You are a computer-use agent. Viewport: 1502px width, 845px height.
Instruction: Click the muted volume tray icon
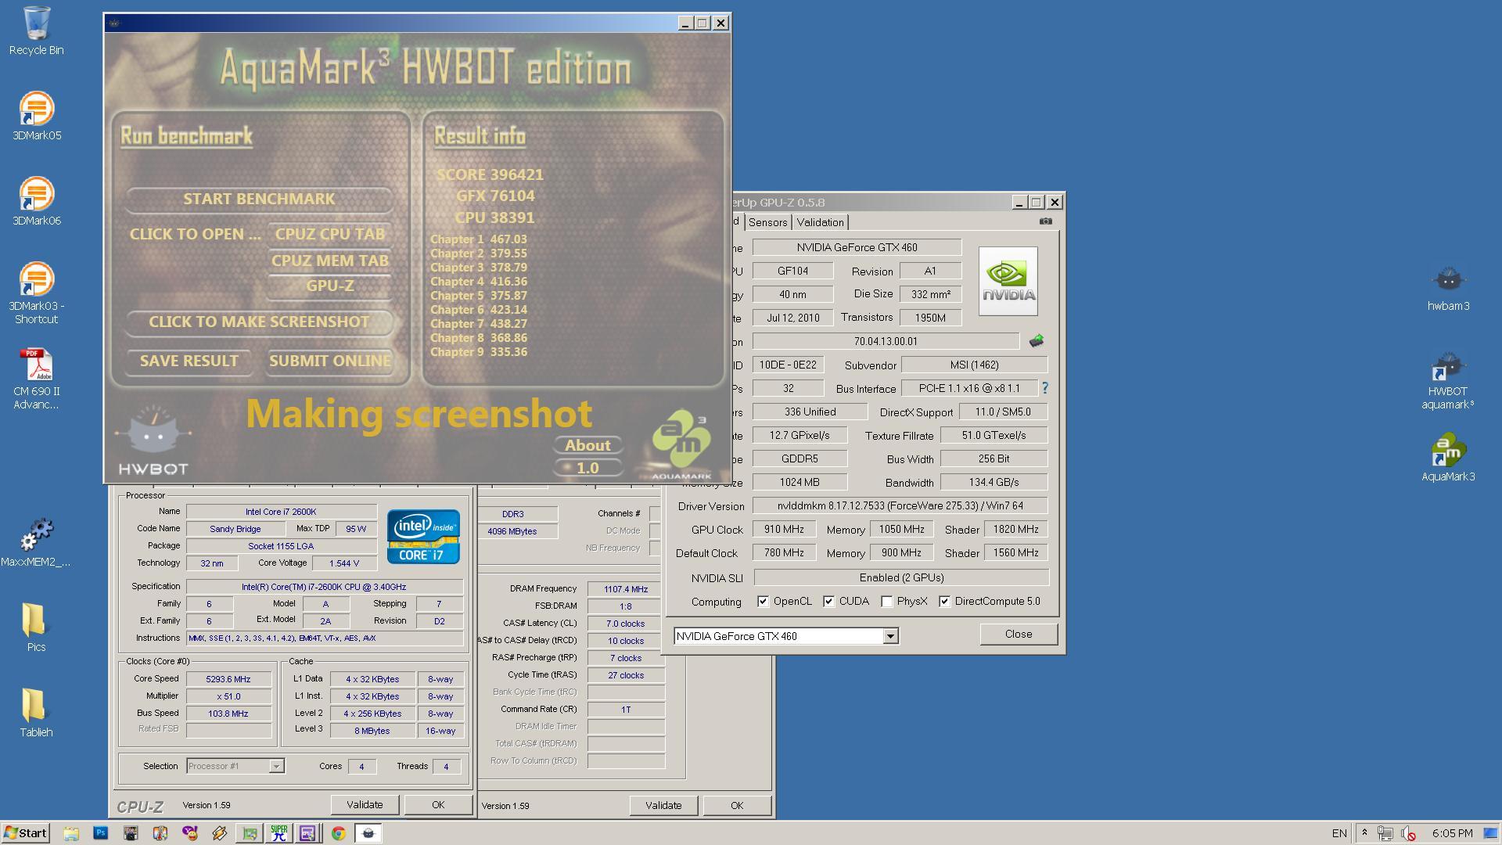click(x=1408, y=833)
